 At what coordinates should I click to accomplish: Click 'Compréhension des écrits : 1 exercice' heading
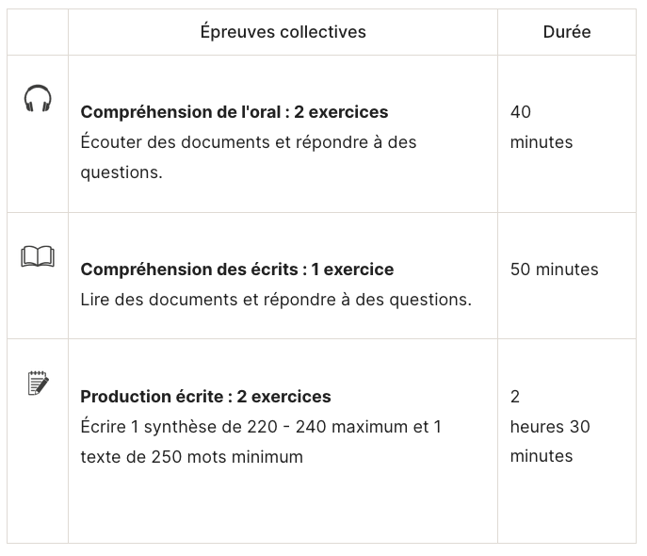tap(237, 270)
